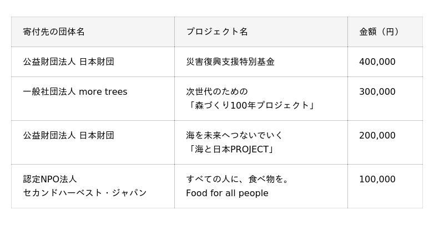Click the 寄付先の団体名 column header
The width and height of the screenshot is (444, 225).
click(x=54, y=32)
